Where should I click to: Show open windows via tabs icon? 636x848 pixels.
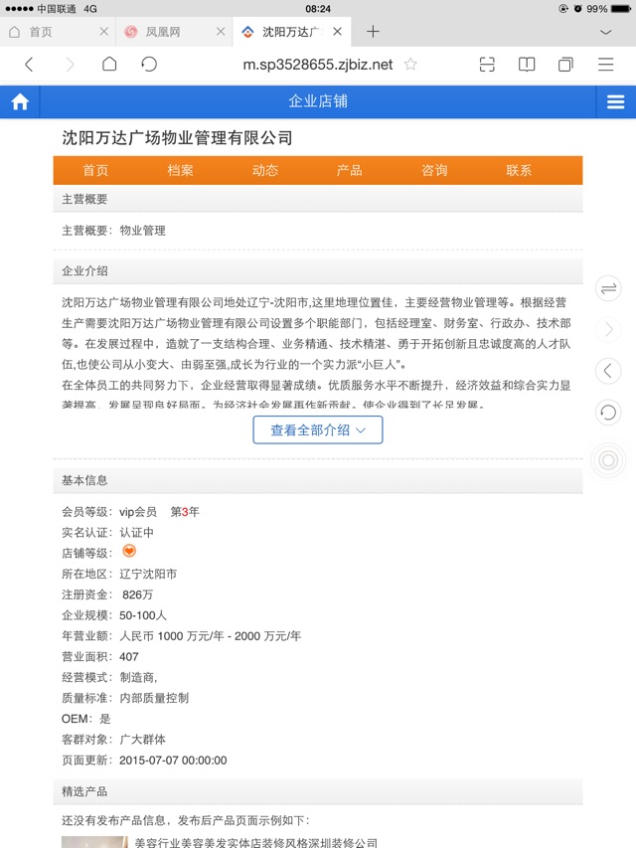[565, 65]
